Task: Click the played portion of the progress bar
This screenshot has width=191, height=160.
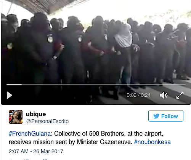Action: point(14,85)
